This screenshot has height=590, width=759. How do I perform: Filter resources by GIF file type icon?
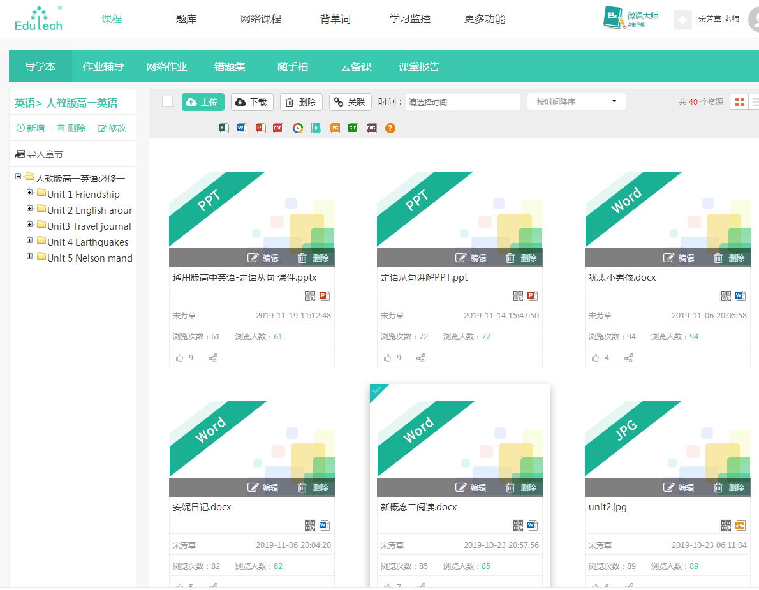[353, 128]
